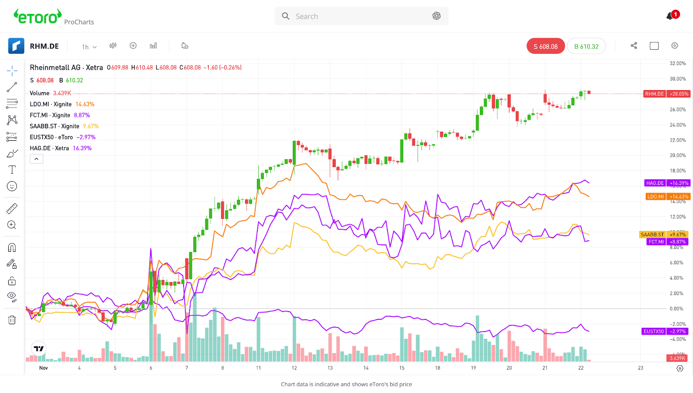Image resolution: width=693 pixels, height=393 pixels.
Task: Open the alert settings icon in toolbar
Action: [x=185, y=45]
